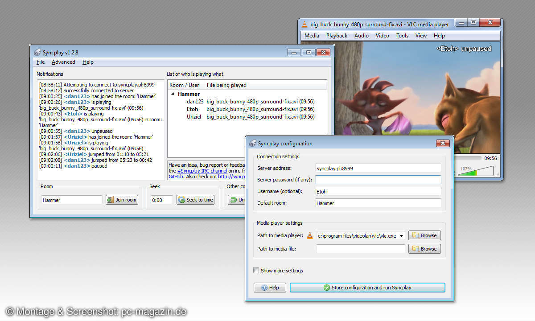Open the #Syncplay IRC channel link

tap(202, 171)
